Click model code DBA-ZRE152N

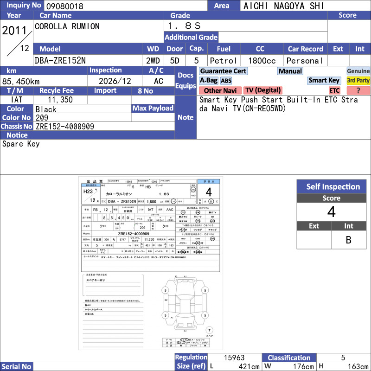coord(60,61)
